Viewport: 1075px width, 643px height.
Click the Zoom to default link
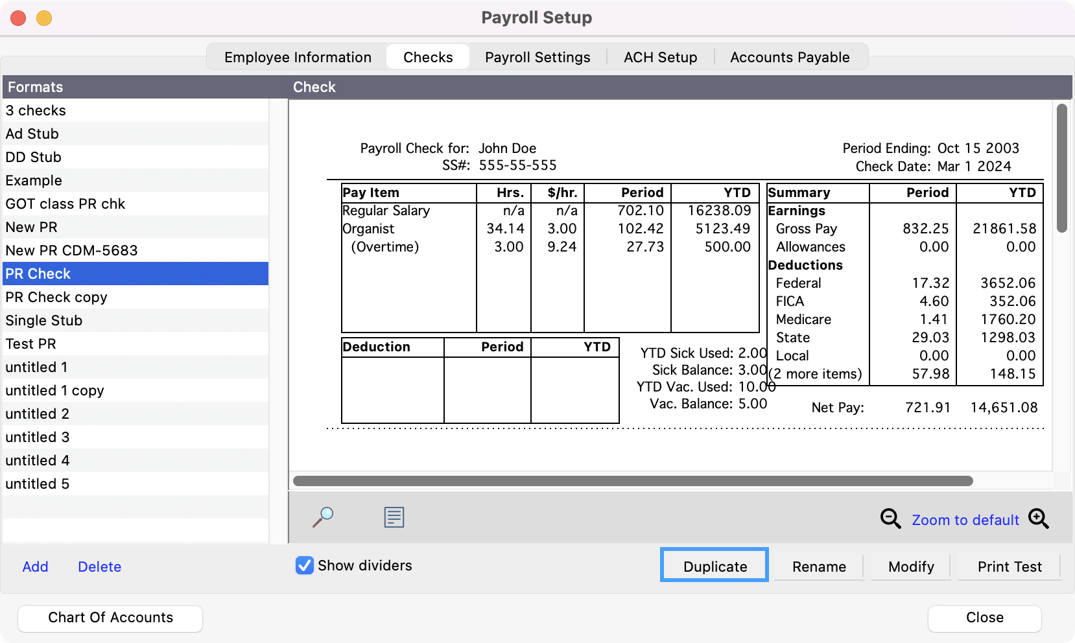pos(965,519)
